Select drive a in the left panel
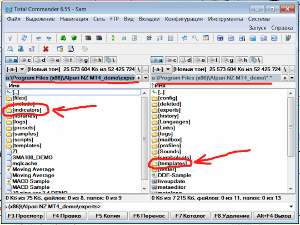300x225 pixels. tap(11, 60)
